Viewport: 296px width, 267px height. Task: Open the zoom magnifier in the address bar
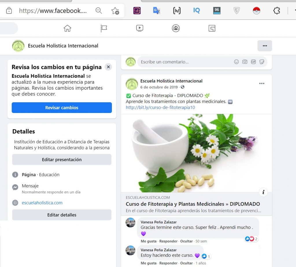[99, 11]
